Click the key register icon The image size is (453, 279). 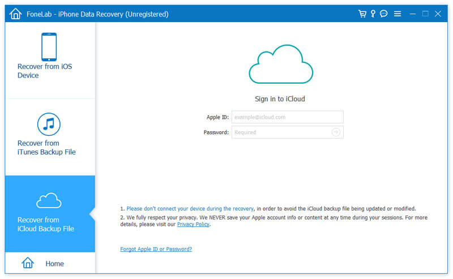click(x=373, y=14)
